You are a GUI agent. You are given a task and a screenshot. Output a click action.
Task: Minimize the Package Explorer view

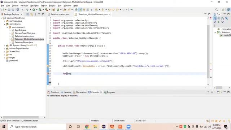(39, 14)
